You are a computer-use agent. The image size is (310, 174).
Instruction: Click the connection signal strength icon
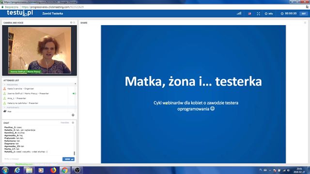[239, 14]
